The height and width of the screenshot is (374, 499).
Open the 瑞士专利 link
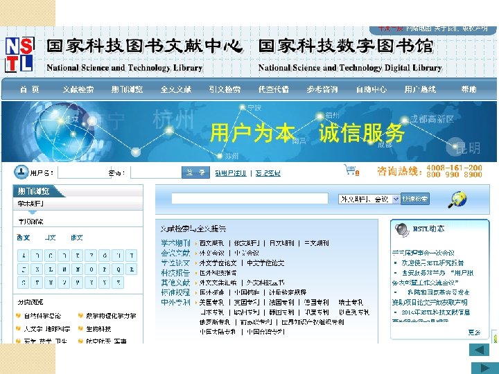(351, 303)
